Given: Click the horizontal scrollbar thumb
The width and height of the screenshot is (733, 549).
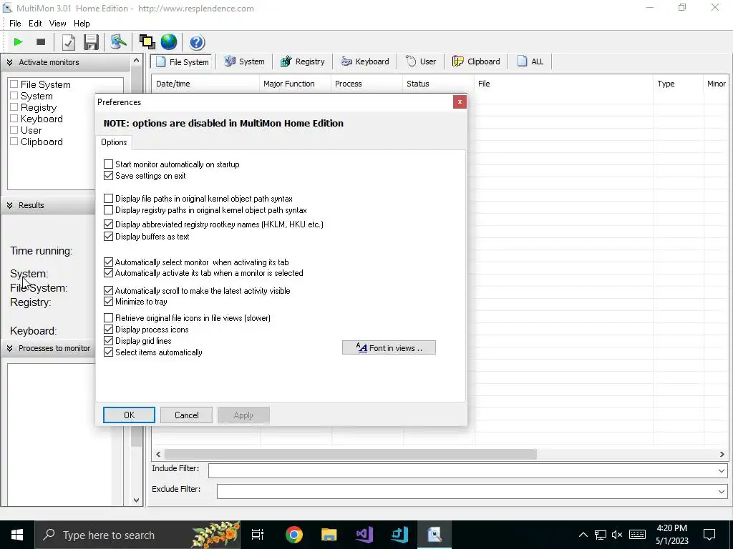Looking at the screenshot, I should click(351, 454).
